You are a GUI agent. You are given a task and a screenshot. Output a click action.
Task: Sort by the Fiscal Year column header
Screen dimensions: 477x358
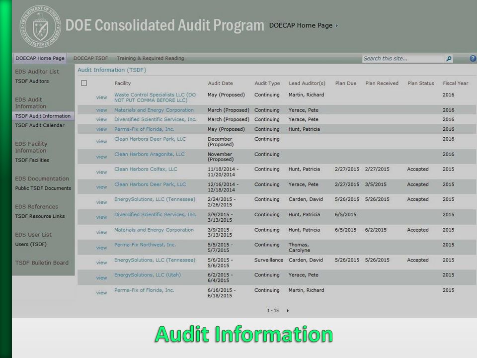[x=456, y=83]
